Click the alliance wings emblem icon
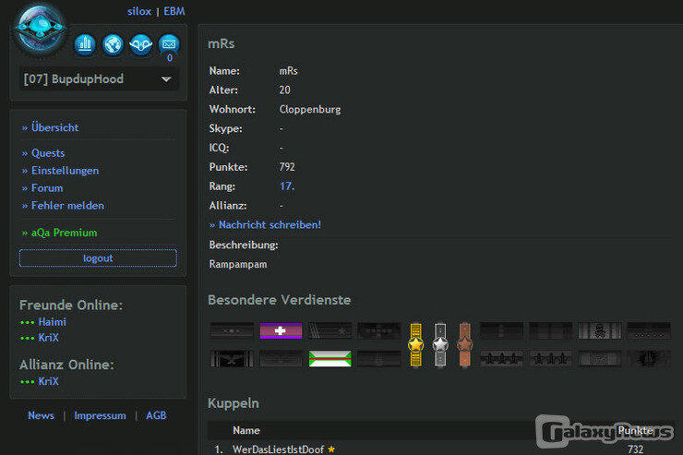 click(x=140, y=43)
